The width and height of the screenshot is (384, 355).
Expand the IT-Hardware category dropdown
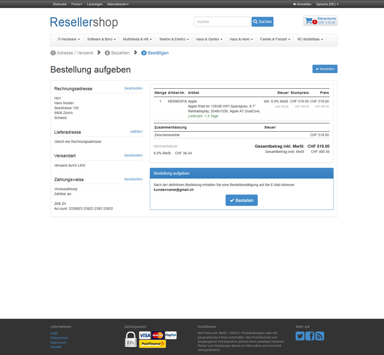[68, 39]
